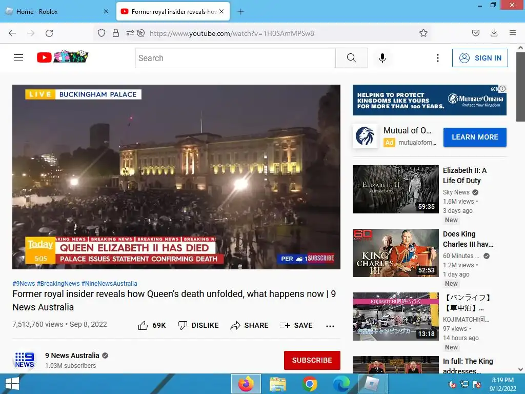Bookmark this page with the star icon
Screen dimensions: 525x394
pos(423,33)
